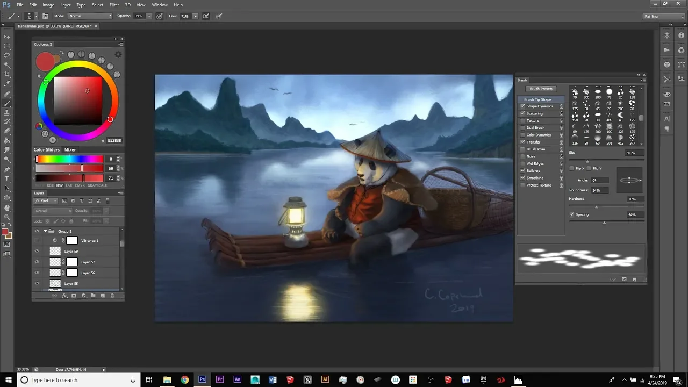Enable Texture checkbox
Screen dimensions: 688x387
[x=522, y=120]
